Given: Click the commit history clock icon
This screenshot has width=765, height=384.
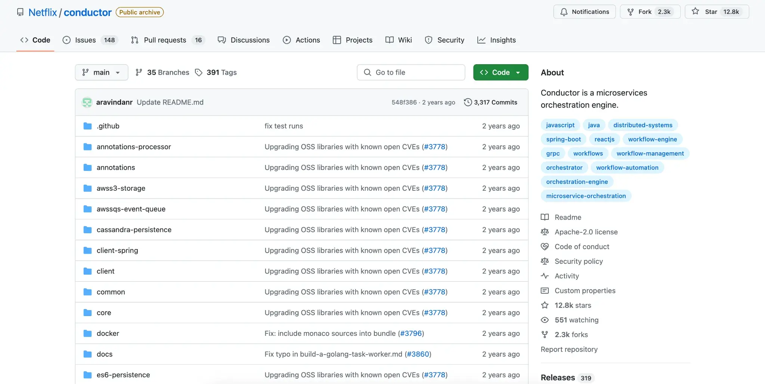Looking at the screenshot, I should 468,102.
